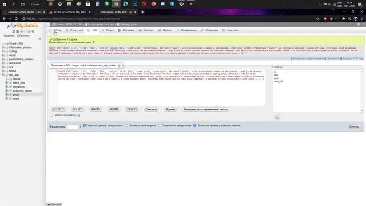Open the Search tab
This screenshot has height=206, width=366.
tap(108, 30)
